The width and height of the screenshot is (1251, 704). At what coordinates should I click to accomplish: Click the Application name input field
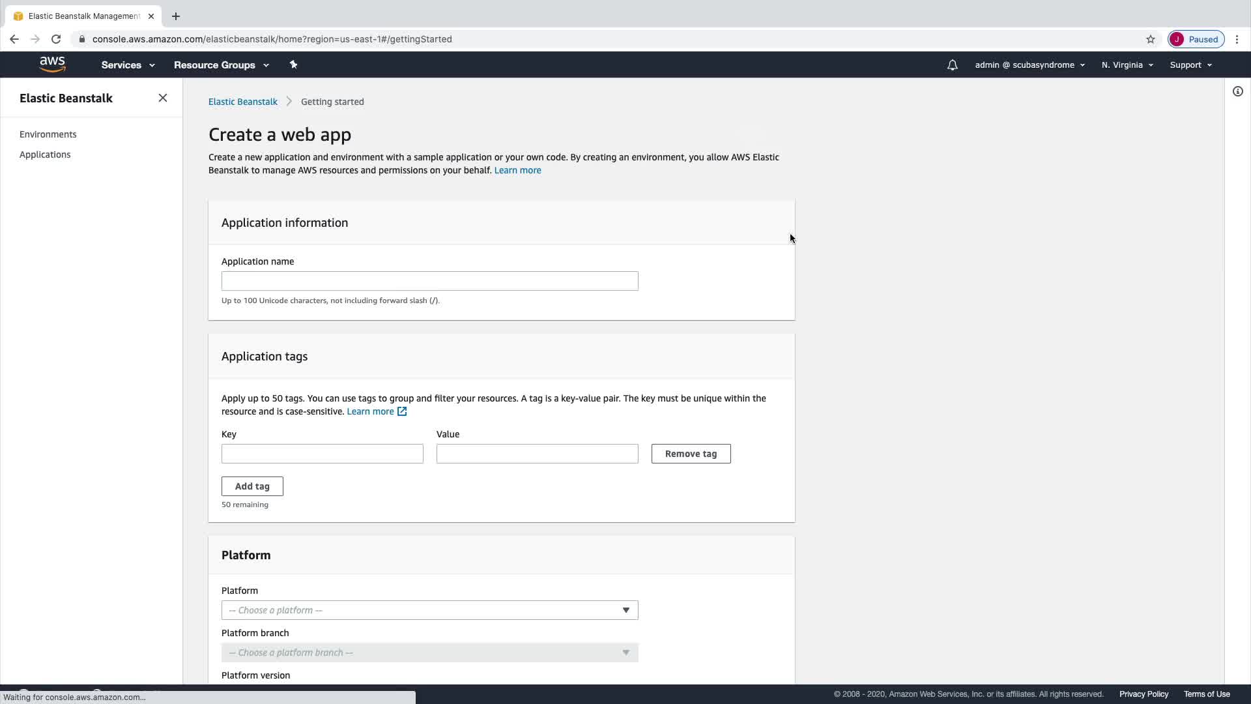[429, 281]
